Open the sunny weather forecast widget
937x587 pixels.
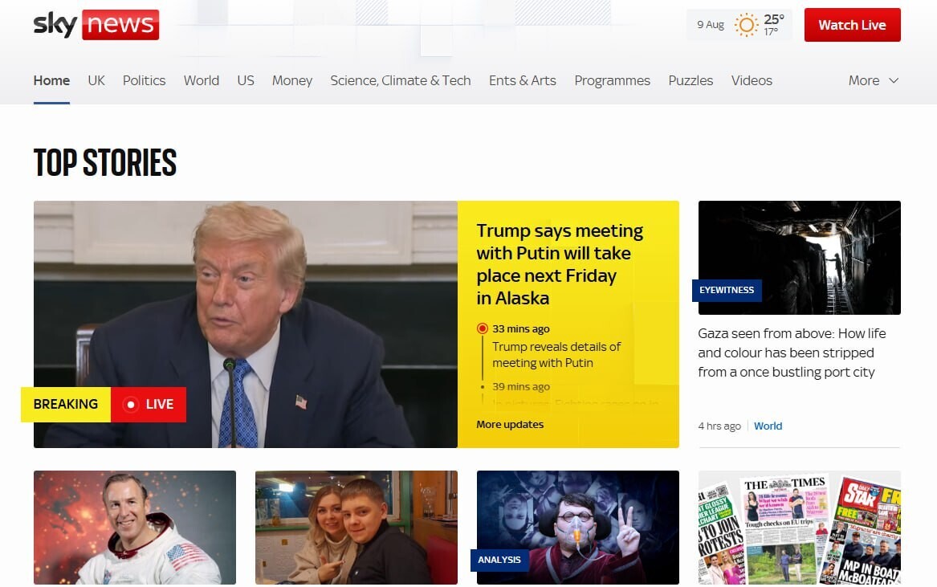point(739,25)
